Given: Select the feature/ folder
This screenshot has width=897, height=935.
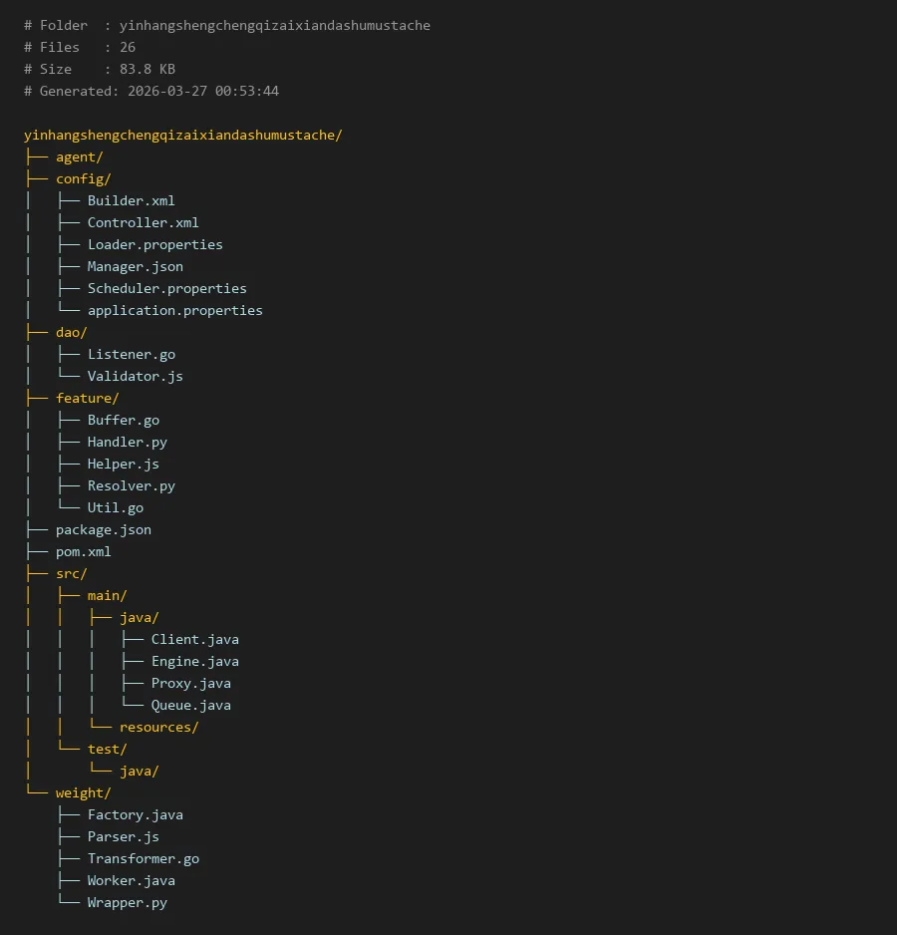Looking at the screenshot, I should [x=87, y=398].
